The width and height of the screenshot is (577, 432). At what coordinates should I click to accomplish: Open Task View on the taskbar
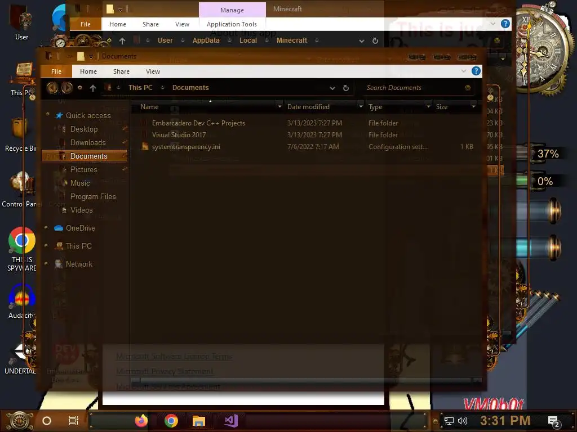point(74,420)
